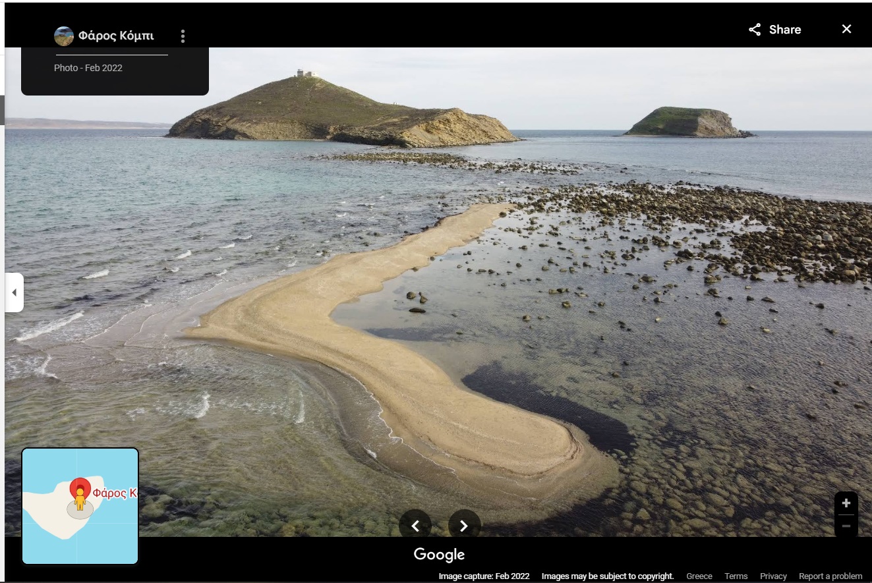The height and width of the screenshot is (583, 872).
Task: Advance to the next photo arrow
Action: pos(464,526)
